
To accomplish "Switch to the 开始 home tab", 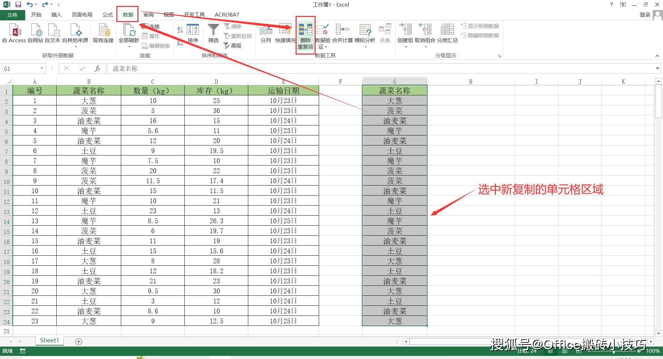I will [x=36, y=15].
